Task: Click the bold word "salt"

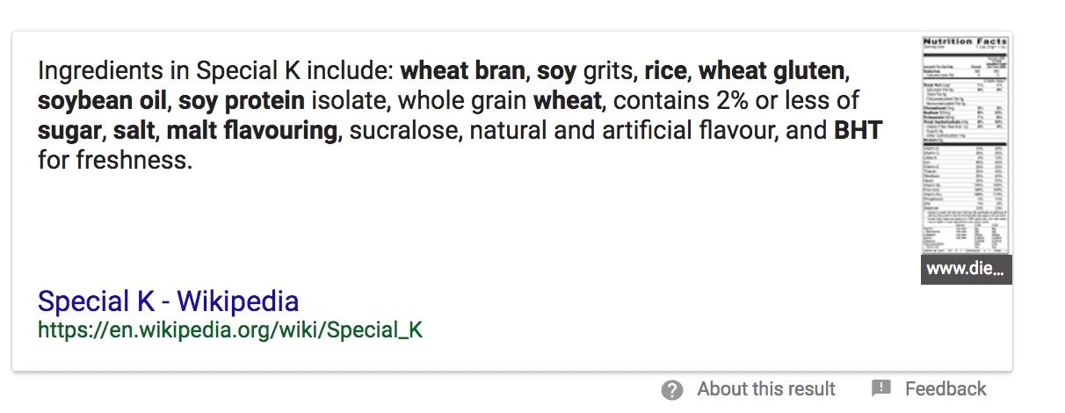Action: 135,132
